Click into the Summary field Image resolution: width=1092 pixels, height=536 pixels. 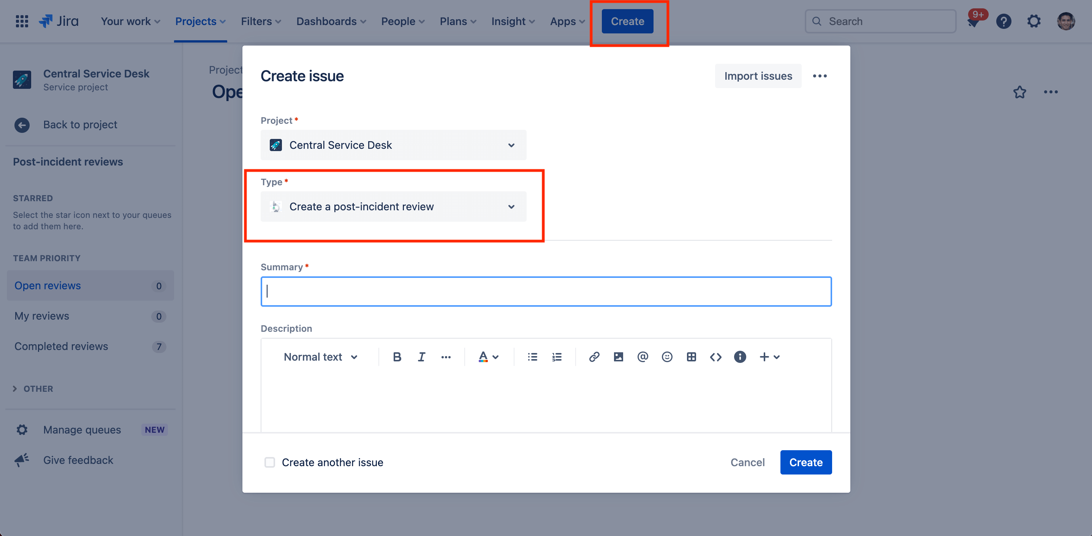546,291
